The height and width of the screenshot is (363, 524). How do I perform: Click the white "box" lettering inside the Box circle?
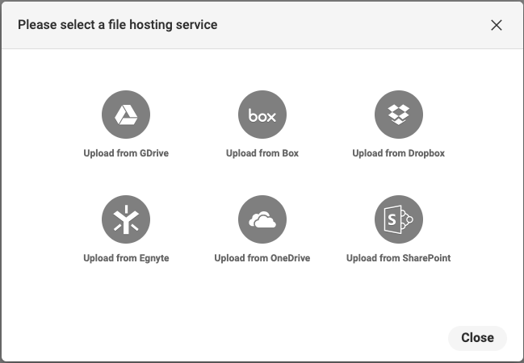coord(262,116)
